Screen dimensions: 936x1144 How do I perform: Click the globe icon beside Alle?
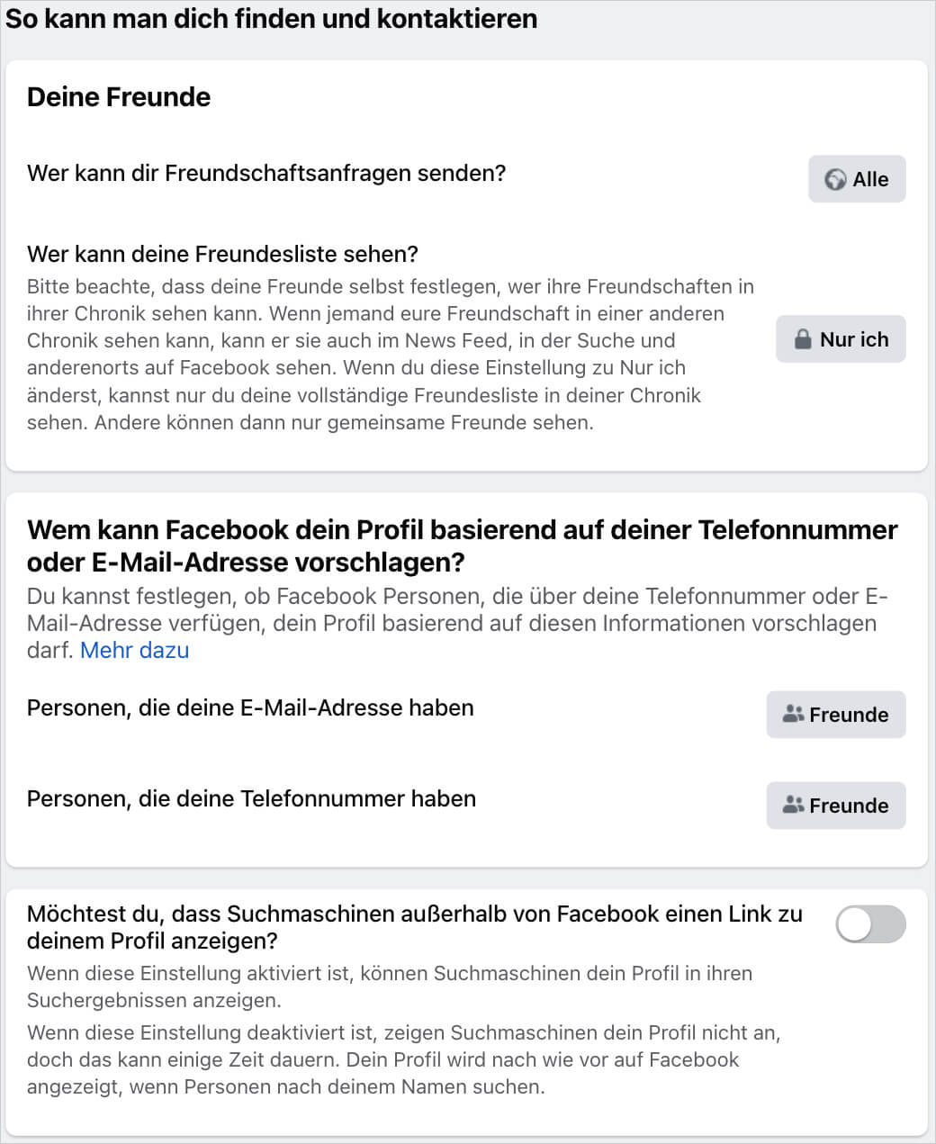click(x=835, y=180)
